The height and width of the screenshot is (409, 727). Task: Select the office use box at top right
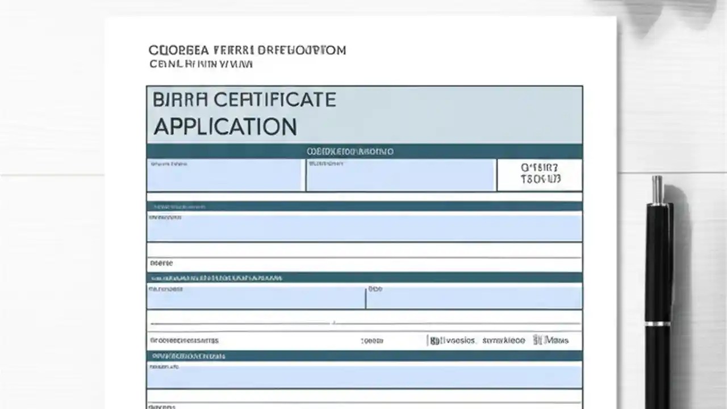[540, 175]
